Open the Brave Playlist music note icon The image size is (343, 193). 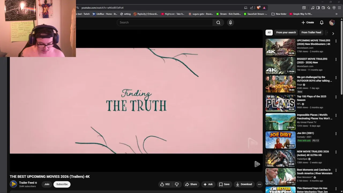click(x=312, y=8)
